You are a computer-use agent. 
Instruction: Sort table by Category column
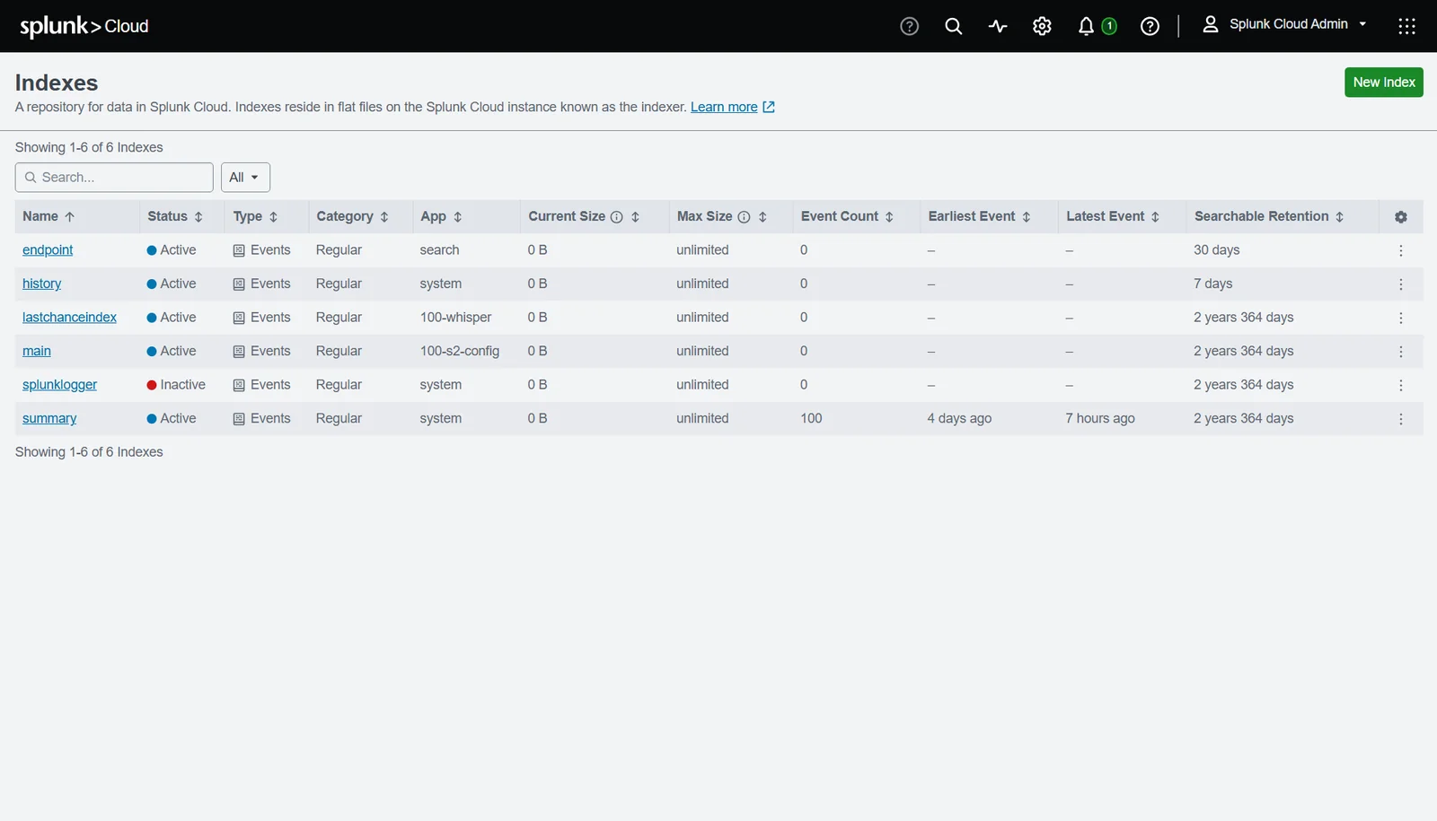pyautogui.click(x=352, y=216)
